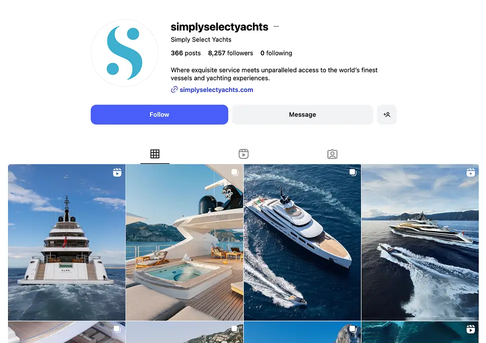Click the Message button

(x=302, y=114)
